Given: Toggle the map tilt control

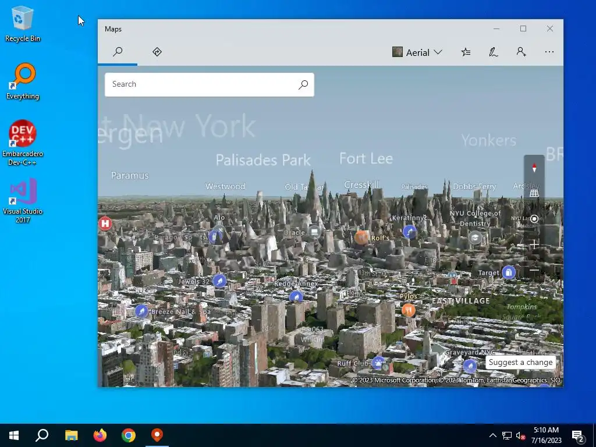Looking at the screenshot, I should pos(534,193).
